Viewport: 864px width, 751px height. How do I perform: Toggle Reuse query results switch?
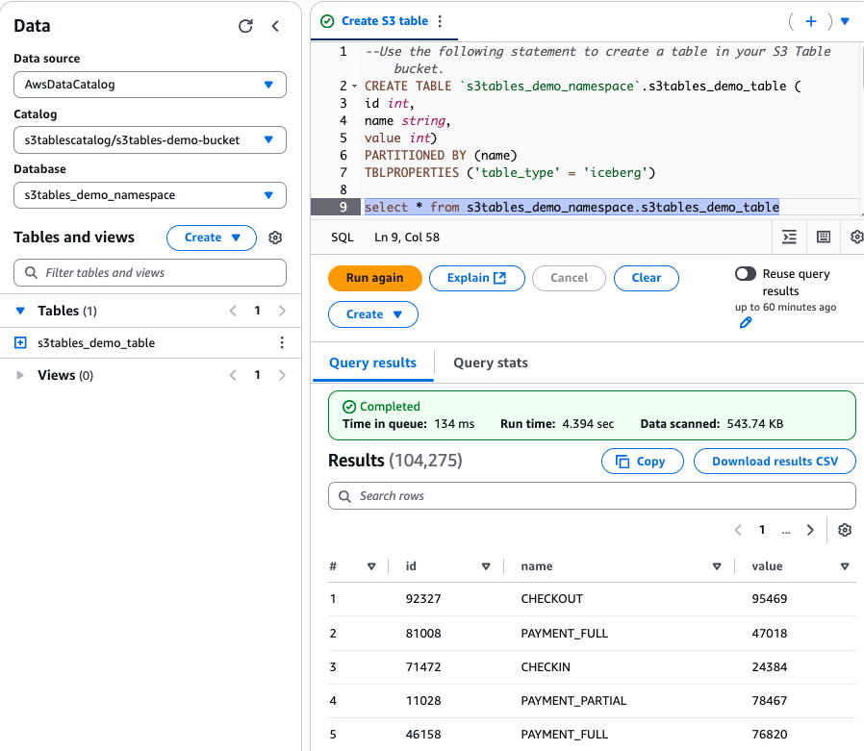click(745, 274)
